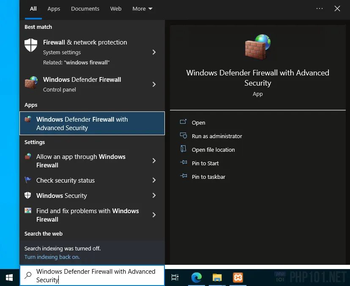Open Microsoft Edge from the taskbar
The width and height of the screenshot is (350, 286).
point(196,278)
